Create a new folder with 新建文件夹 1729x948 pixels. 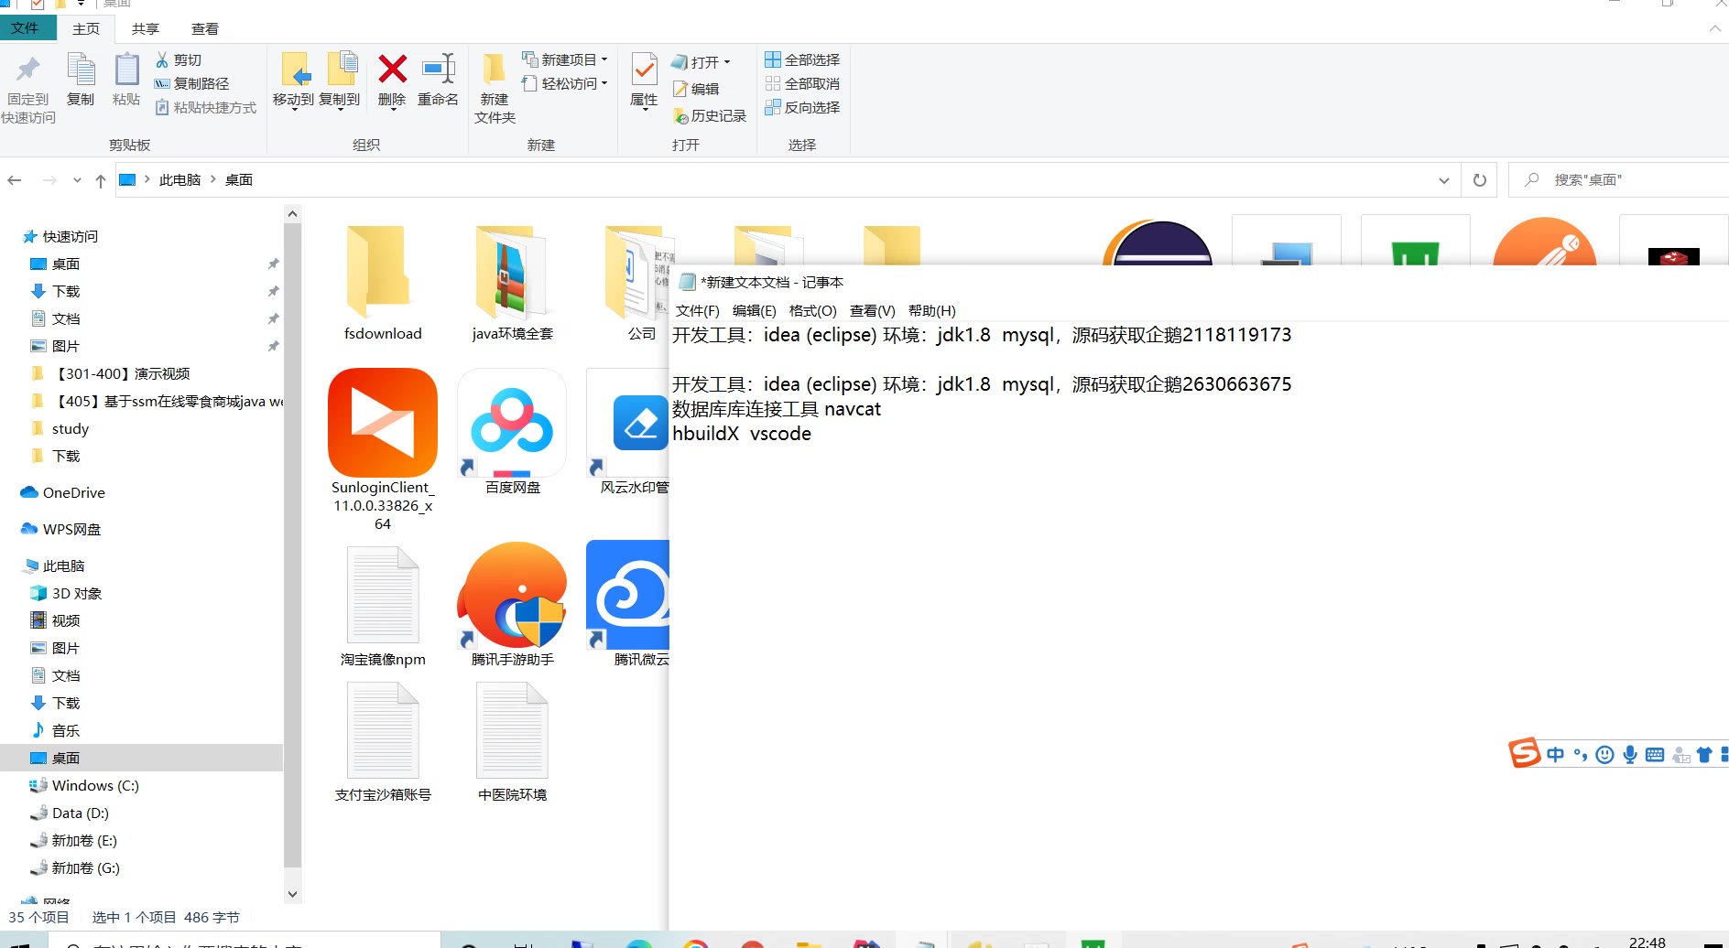[x=495, y=89]
